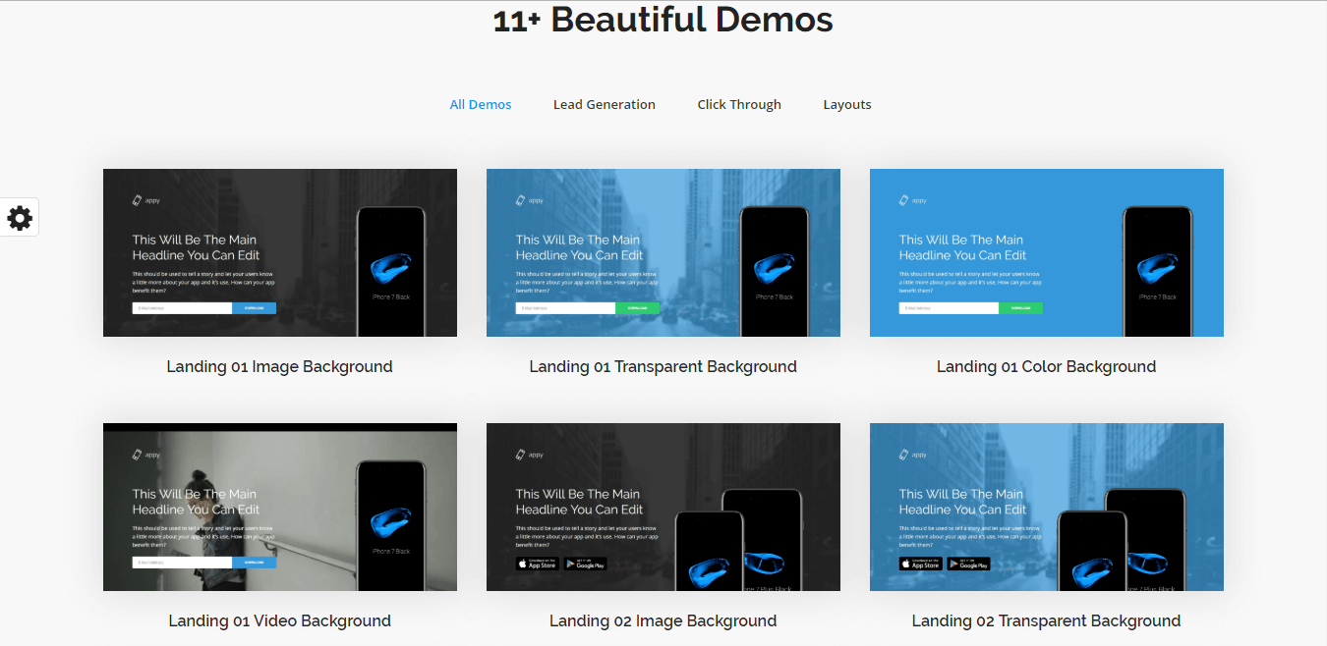The width and height of the screenshot is (1327, 646).
Task: Select the All Demos filter tab
Action: [x=481, y=104]
